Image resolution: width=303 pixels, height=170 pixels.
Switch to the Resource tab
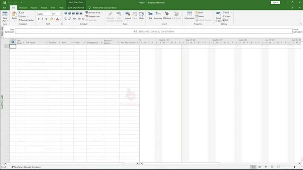(x=23, y=8)
